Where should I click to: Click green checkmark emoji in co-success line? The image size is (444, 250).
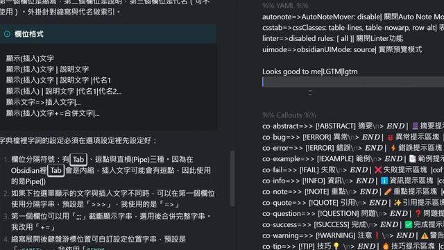point(409,224)
